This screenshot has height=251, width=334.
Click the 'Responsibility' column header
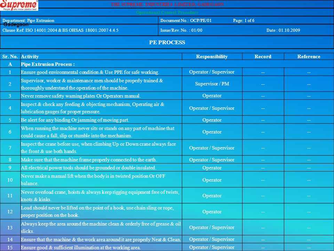pos(212,56)
